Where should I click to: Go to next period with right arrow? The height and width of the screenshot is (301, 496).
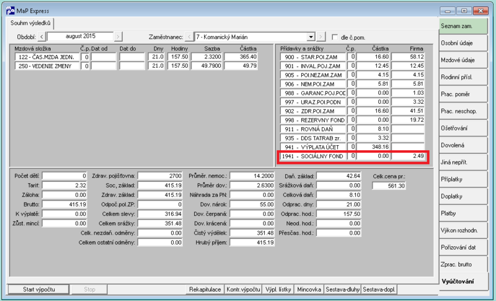pos(118,37)
